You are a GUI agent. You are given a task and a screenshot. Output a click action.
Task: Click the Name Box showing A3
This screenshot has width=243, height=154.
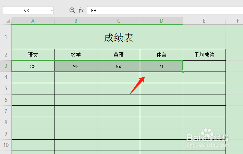[x=28, y=10]
